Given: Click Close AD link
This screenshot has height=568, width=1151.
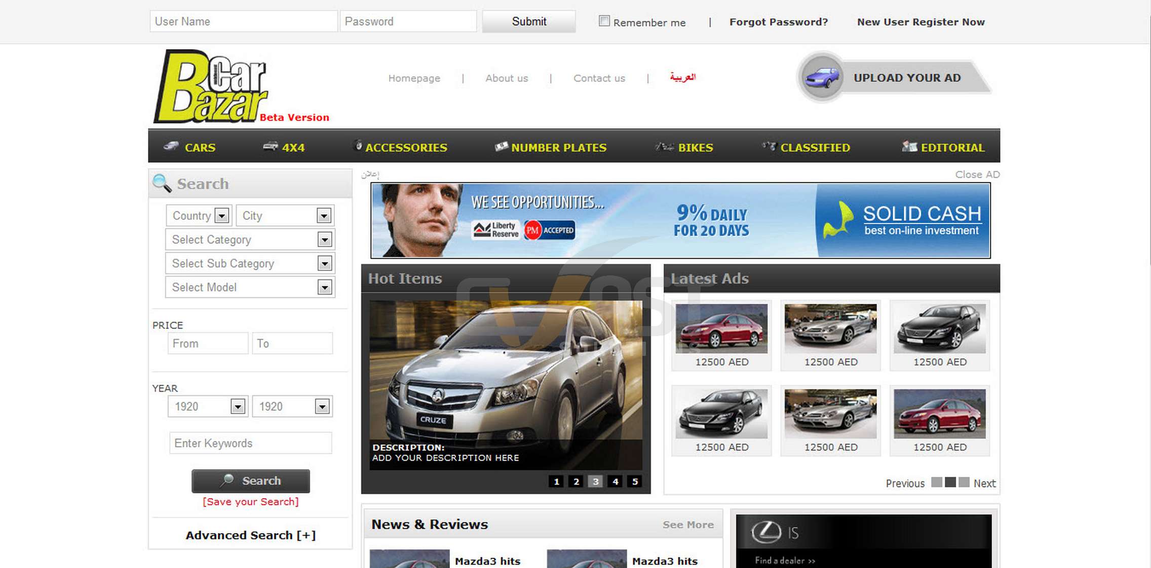Looking at the screenshot, I should click(977, 174).
